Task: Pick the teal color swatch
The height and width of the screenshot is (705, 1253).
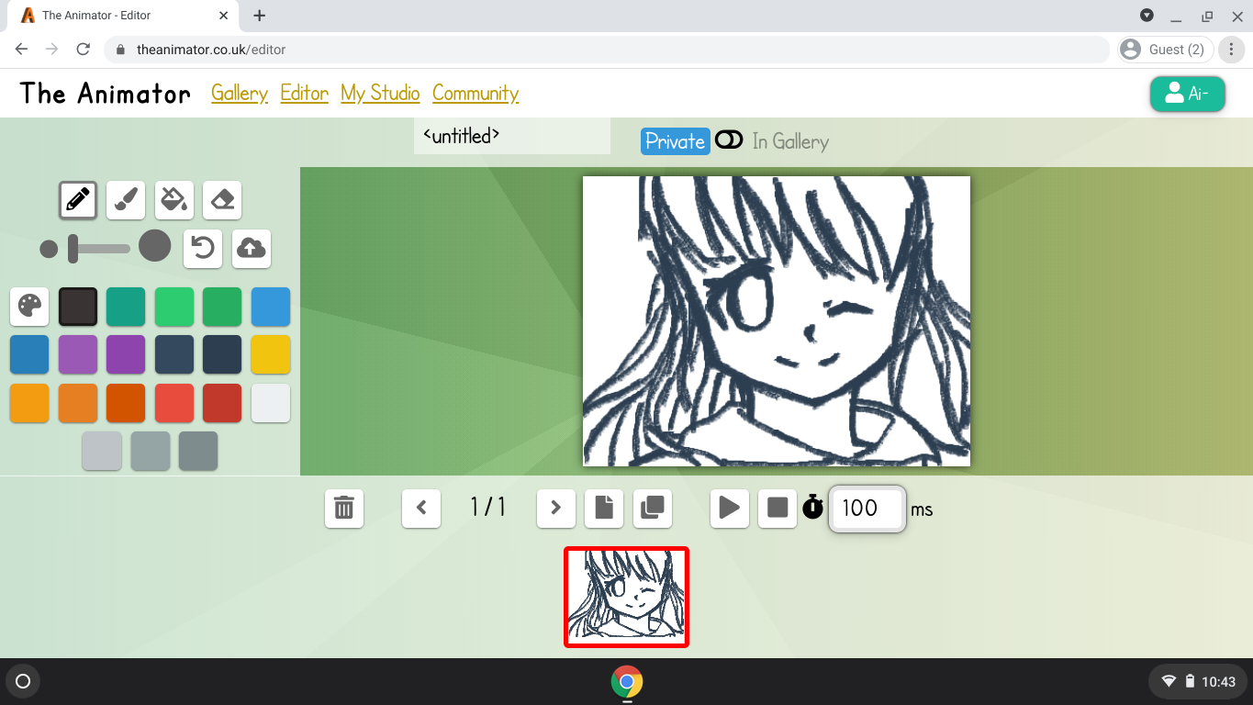Action: 126,307
